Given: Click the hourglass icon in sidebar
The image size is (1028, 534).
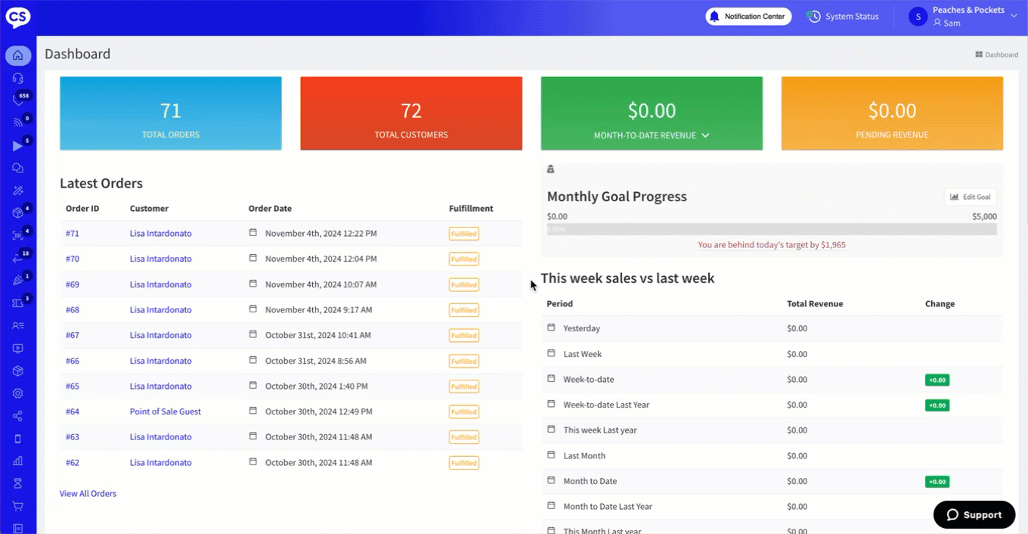Looking at the screenshot, I should click(18, 483).
